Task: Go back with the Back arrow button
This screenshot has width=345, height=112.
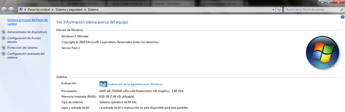Action: click(x=4, y=10)
